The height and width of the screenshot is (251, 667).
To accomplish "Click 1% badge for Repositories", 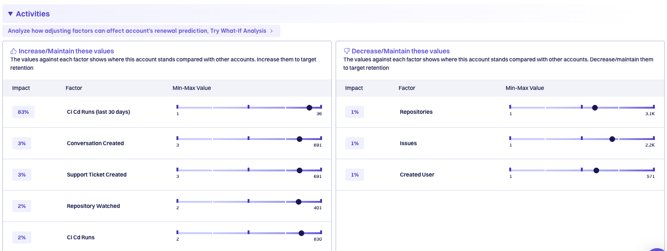I will click(355, 112).
